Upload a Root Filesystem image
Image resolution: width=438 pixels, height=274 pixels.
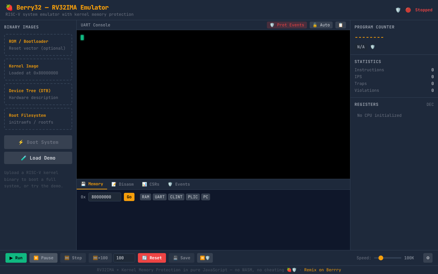tap(38, 119)
